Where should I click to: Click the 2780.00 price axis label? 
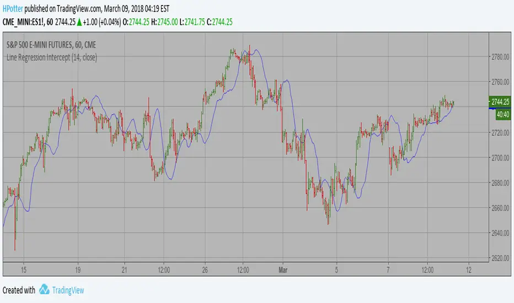(500, 57)
